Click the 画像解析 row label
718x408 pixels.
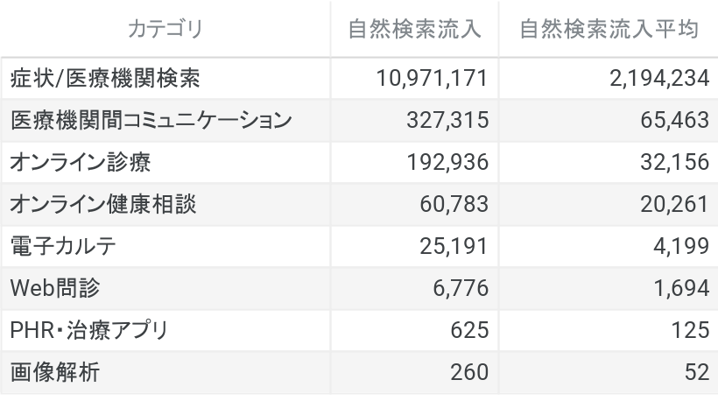click(x=54, y=373)
